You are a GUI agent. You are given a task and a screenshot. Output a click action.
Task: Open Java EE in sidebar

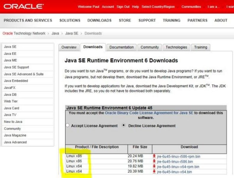pos(28,54)
